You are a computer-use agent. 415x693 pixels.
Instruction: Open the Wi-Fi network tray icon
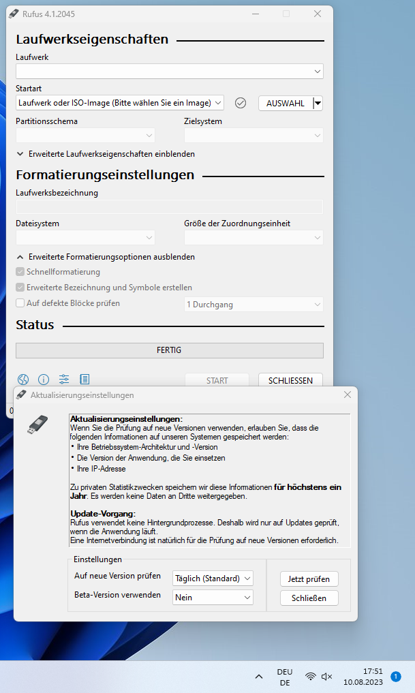pyautogui.click(x=311, y=677)
